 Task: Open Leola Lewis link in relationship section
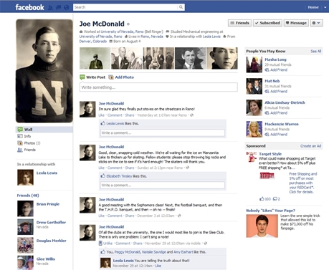point(47,173)
